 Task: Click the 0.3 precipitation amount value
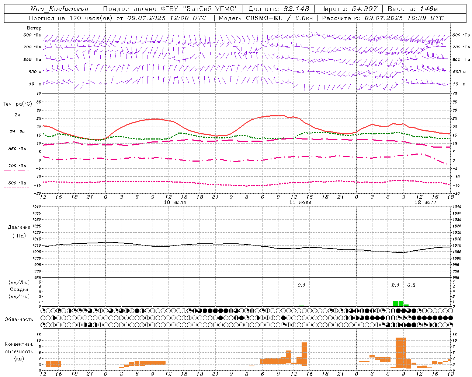pyautogui.click(x=411, y=285)
